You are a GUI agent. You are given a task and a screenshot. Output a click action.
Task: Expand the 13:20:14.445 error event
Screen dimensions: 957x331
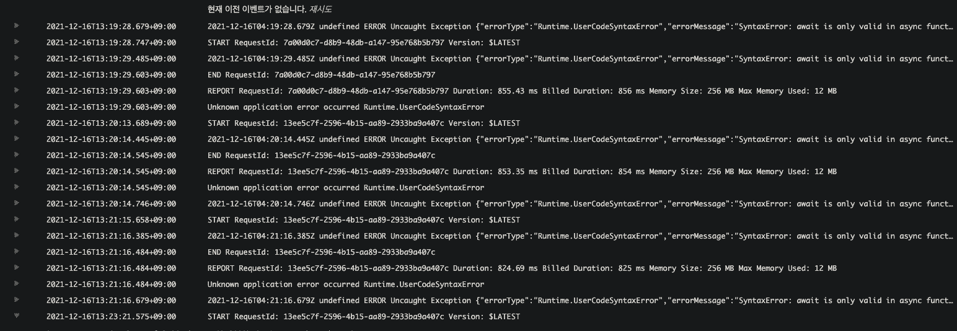click(16, 139)
